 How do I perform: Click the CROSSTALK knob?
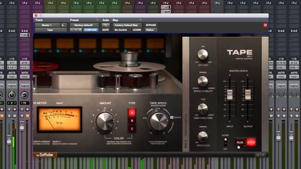coord(203,137)
